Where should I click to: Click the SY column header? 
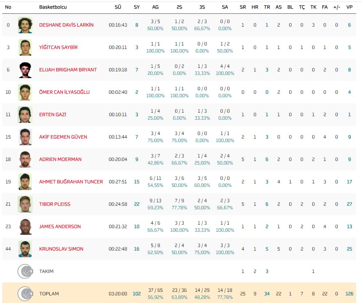137,7
